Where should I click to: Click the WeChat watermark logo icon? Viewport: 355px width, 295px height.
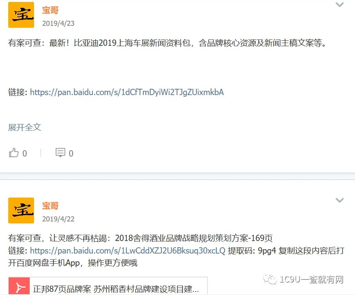coord(270,279)
